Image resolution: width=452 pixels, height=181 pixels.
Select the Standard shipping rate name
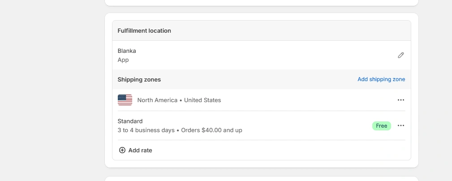tap(130, 121)
